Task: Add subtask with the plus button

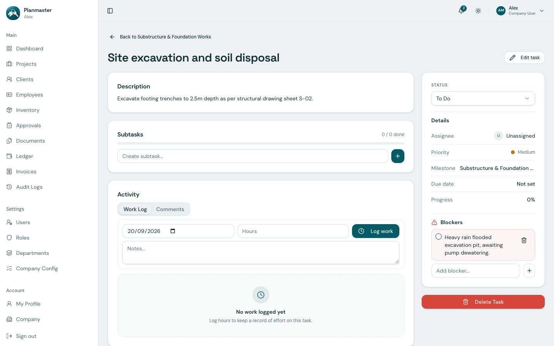Action: coord(398,156)
